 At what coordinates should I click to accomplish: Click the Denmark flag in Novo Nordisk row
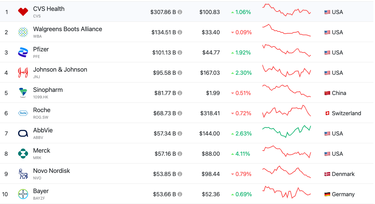(x=327, y=174)
